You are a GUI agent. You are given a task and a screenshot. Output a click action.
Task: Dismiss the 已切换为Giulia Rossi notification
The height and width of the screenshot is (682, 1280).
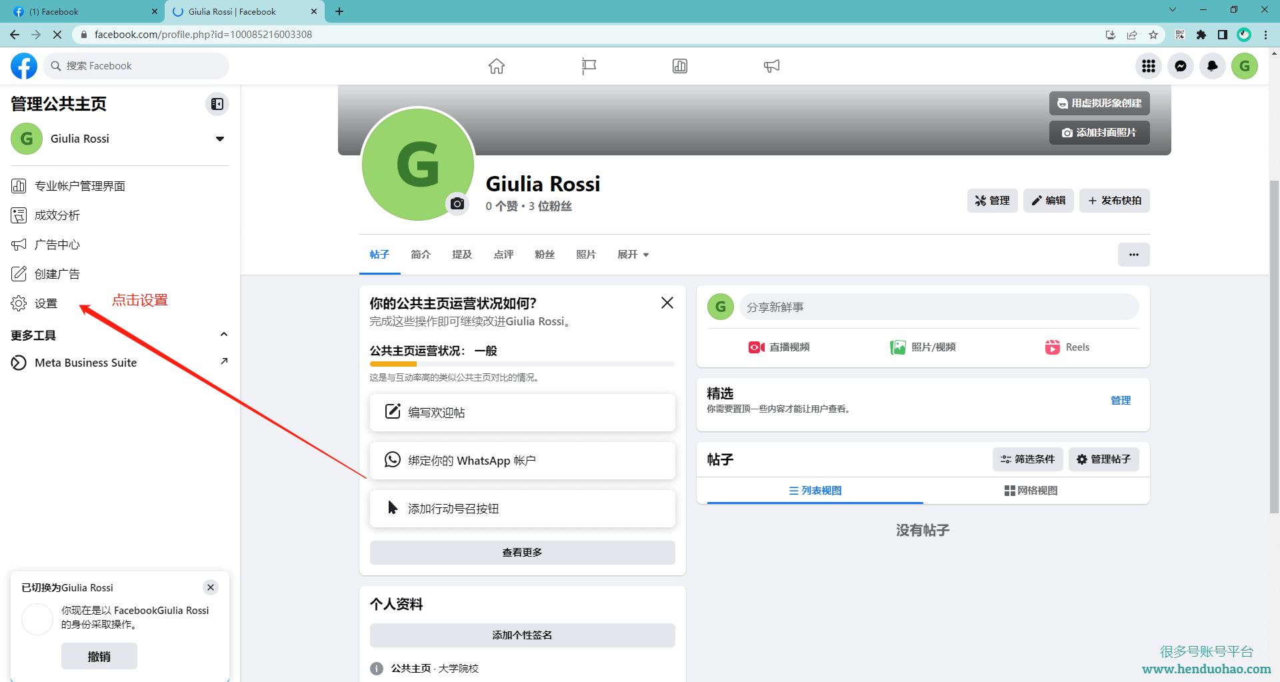[x=211, y=587]
